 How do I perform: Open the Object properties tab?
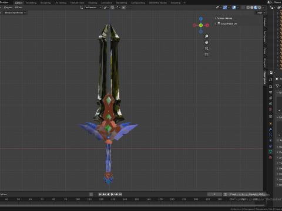coord(270,124)
